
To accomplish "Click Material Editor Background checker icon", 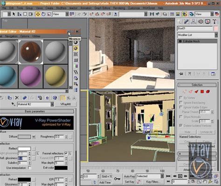I will pyautogui.click(x=76, y=54).
